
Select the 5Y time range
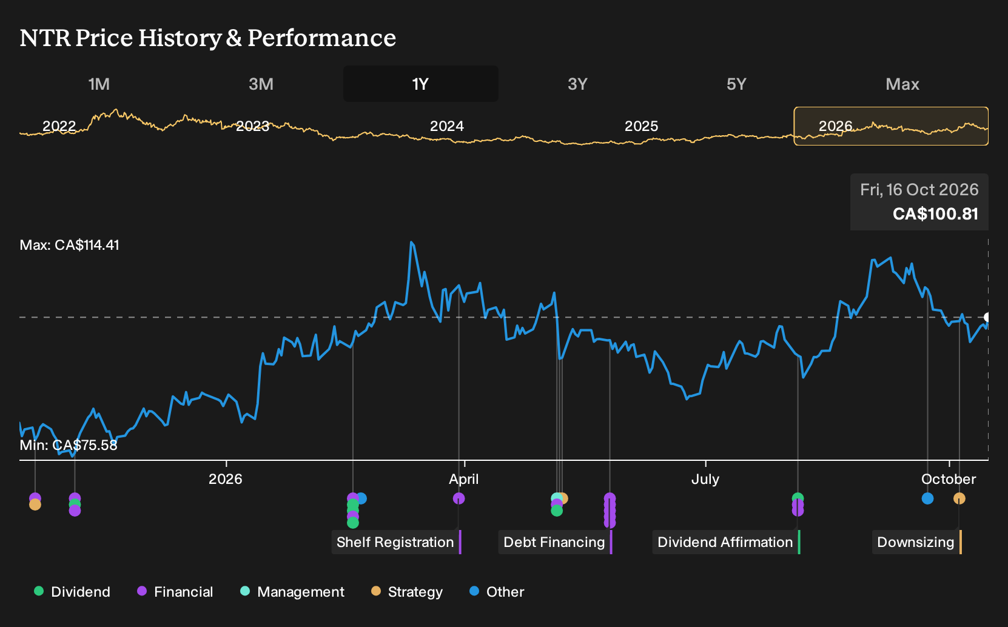click(x=736, y=84)
